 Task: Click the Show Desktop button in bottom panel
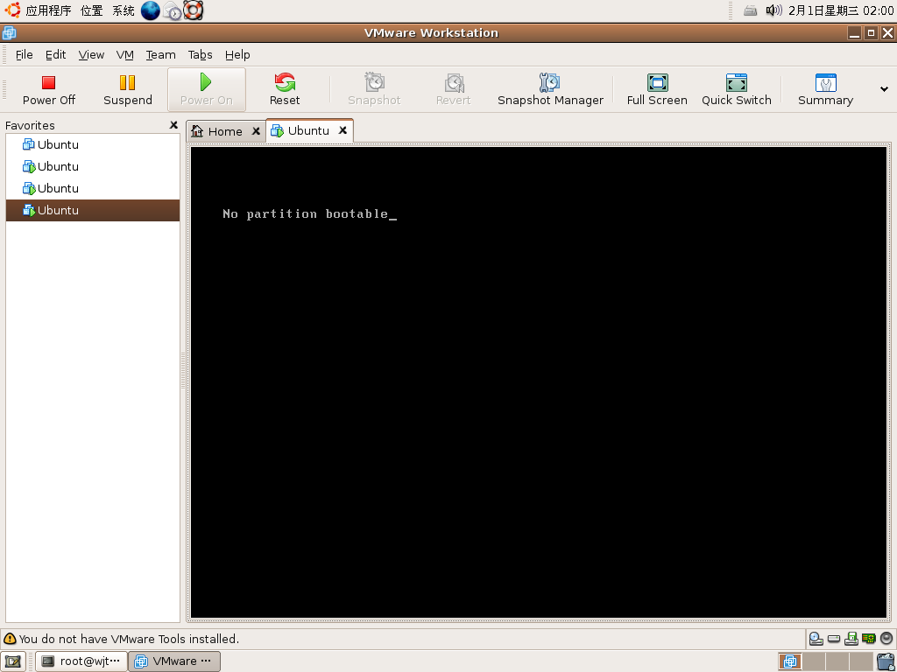pos(12,661)
